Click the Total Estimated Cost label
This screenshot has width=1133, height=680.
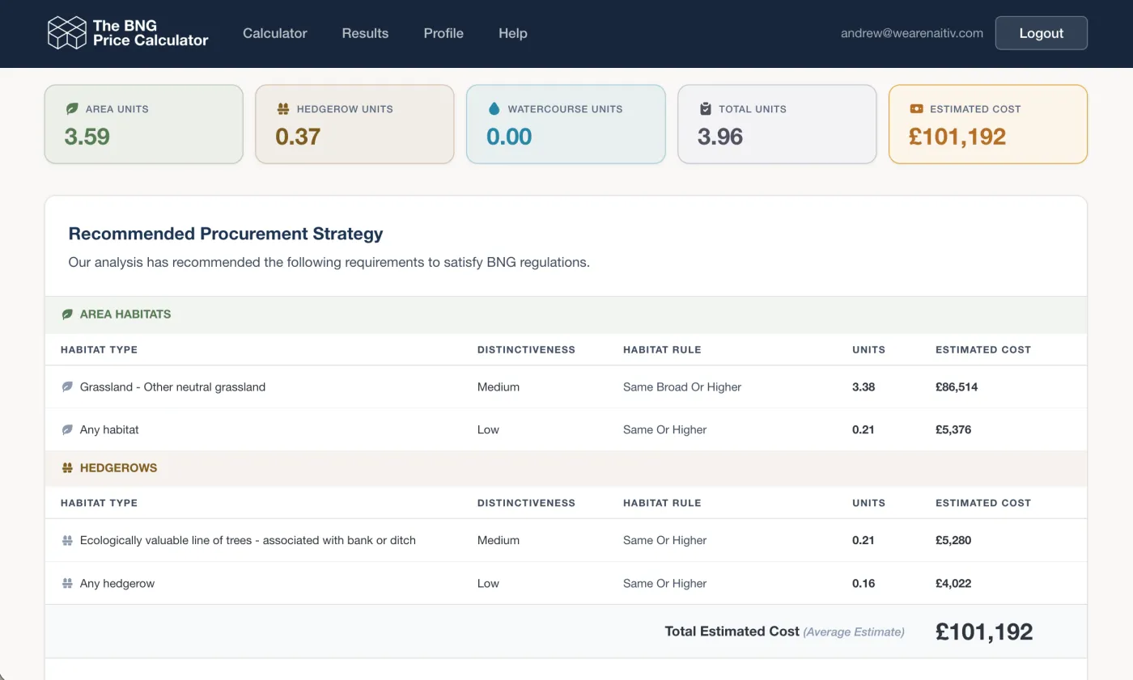click(732, 631)
